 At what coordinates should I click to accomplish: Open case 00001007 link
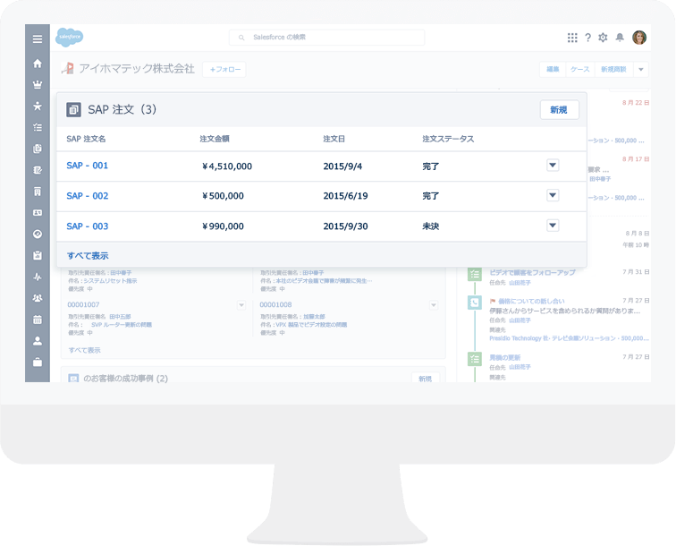(83, 304)
